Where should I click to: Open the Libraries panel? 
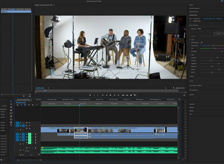click(192, 104)
